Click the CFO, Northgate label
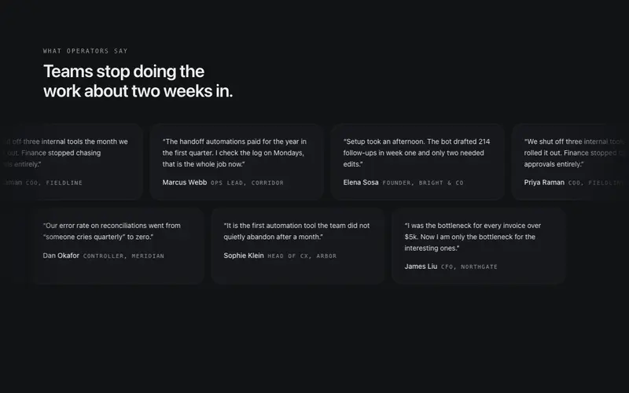 [x=469, y=266]
